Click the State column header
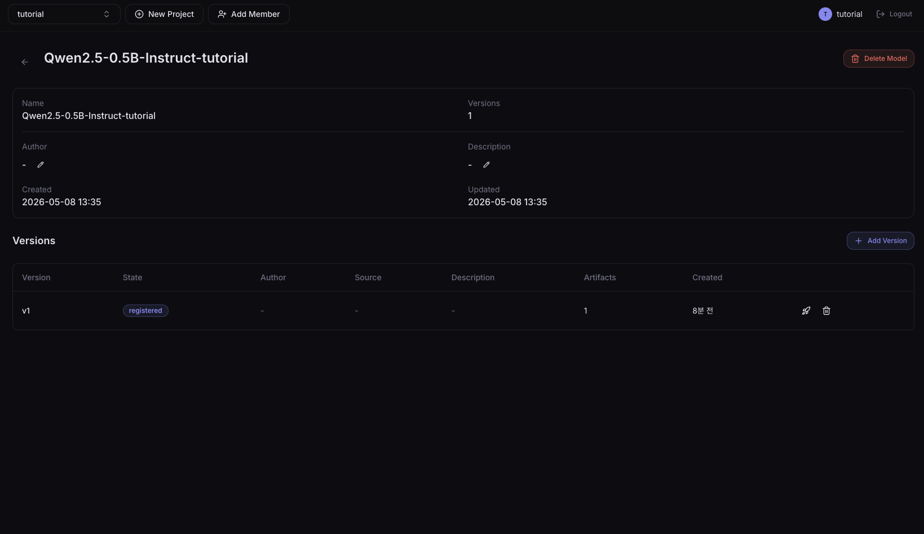The height and width of the screenshot is (534, 924). coord(132,277)
